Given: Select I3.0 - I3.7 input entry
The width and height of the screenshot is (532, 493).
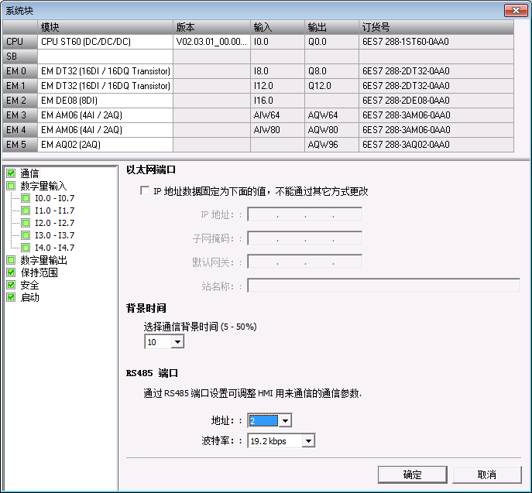Looking at the screenshot, I should (x=54, y=235).
